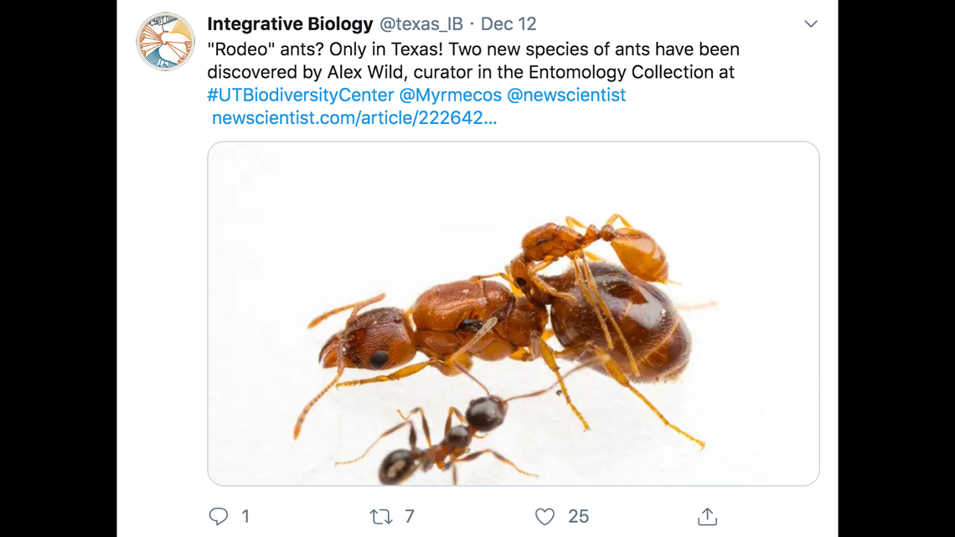Select the Dec 12 timestamp
This screenshot has width=955, height=537.
(x=508, y=23)
